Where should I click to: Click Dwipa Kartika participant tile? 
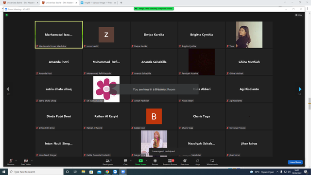(154, 35)
